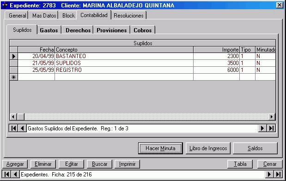The width and height of the screenshot is (286, 181).
Task: Go to first Suplidos record
Action: click(x=13, y=128)
